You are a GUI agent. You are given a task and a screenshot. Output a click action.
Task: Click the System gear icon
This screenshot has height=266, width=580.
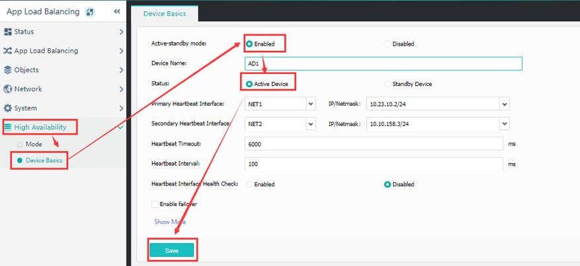click(x=8, y=108)
